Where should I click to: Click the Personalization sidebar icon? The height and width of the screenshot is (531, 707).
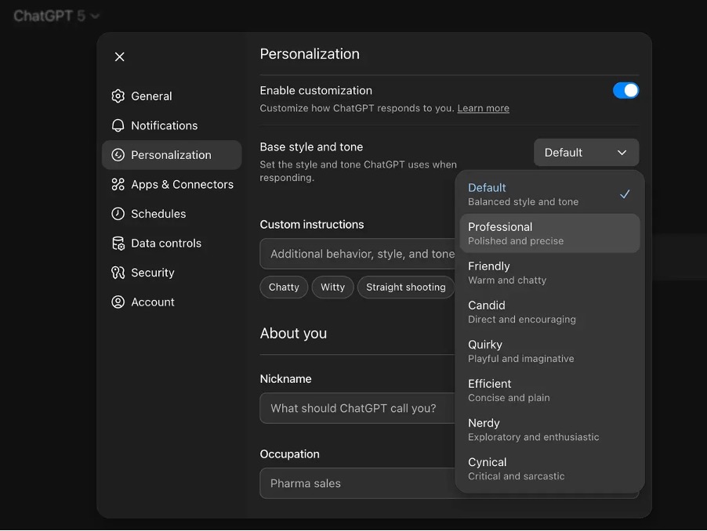click(118, 155)
